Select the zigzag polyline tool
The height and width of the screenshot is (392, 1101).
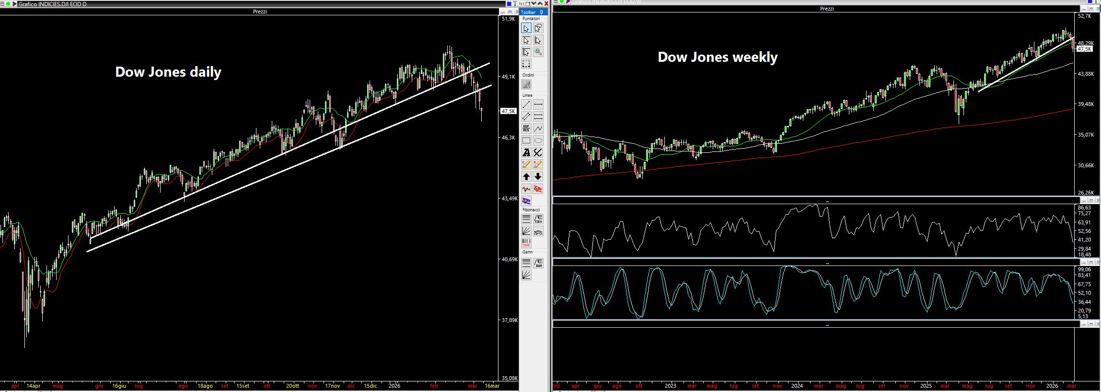538,128
